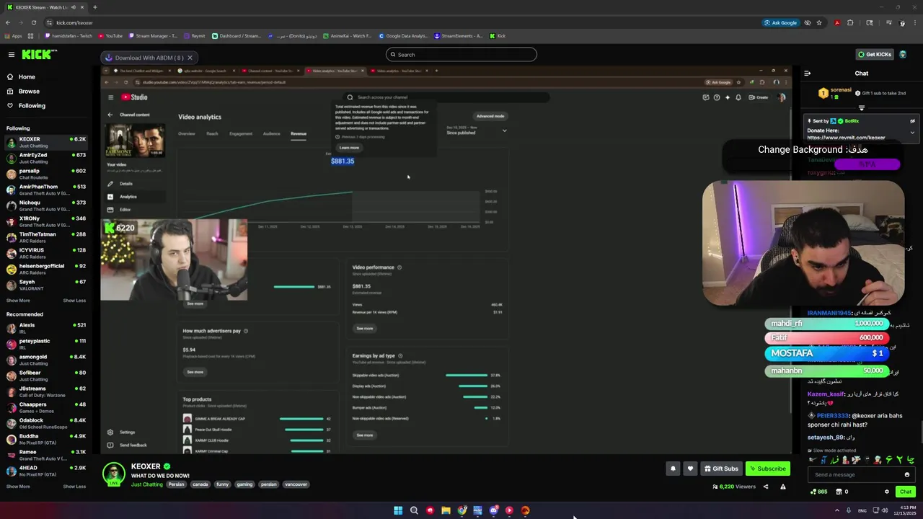This screenshot has height=519, width=923.
Task: Follow channel with heart button
Action: (x=690, y=469)
